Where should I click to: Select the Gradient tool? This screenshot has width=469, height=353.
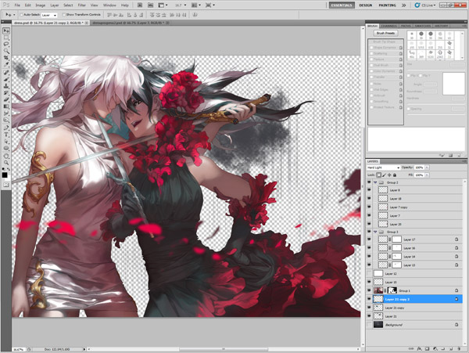[6, 106]
